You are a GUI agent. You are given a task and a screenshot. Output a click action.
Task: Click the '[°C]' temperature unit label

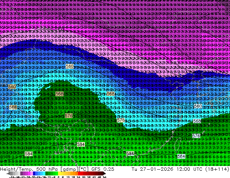pyautogui.click(x=83, y=169)
